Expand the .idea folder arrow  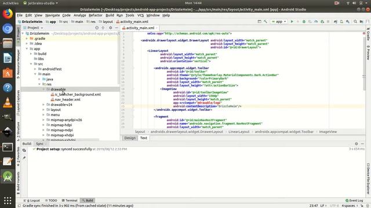click(27, 44)
